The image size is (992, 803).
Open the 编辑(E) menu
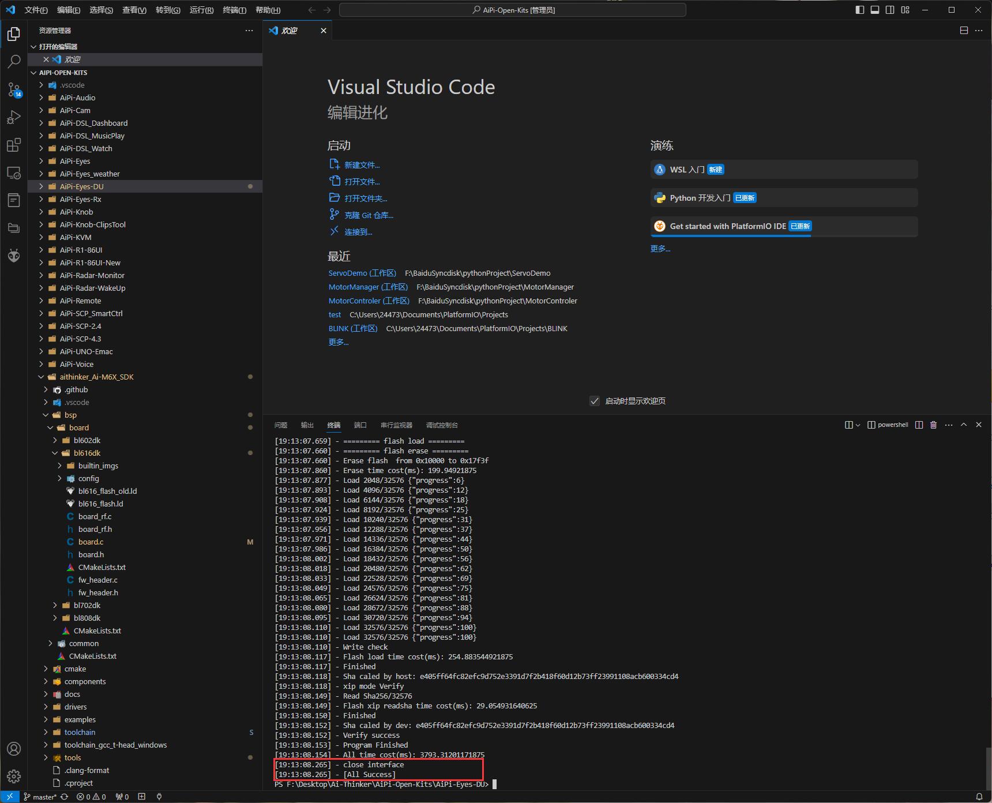69,10
